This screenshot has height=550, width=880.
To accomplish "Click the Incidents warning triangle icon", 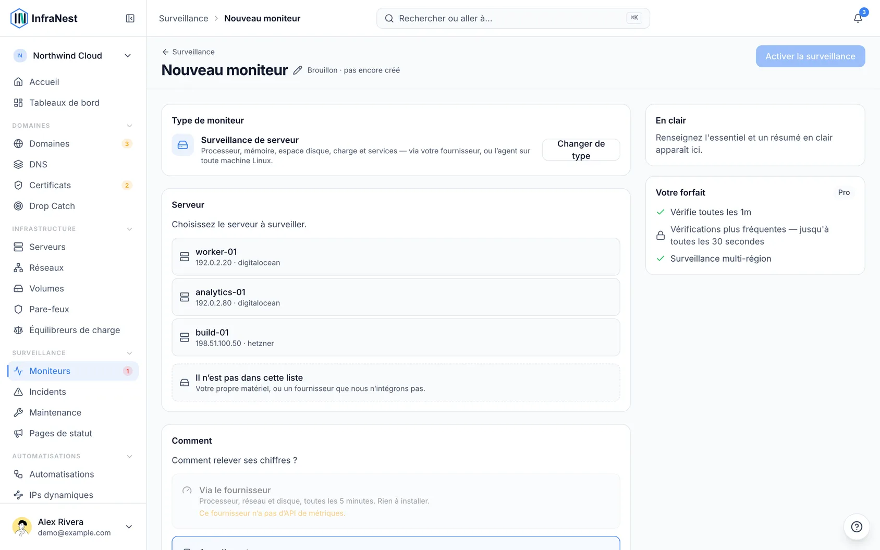I will 18,392.
